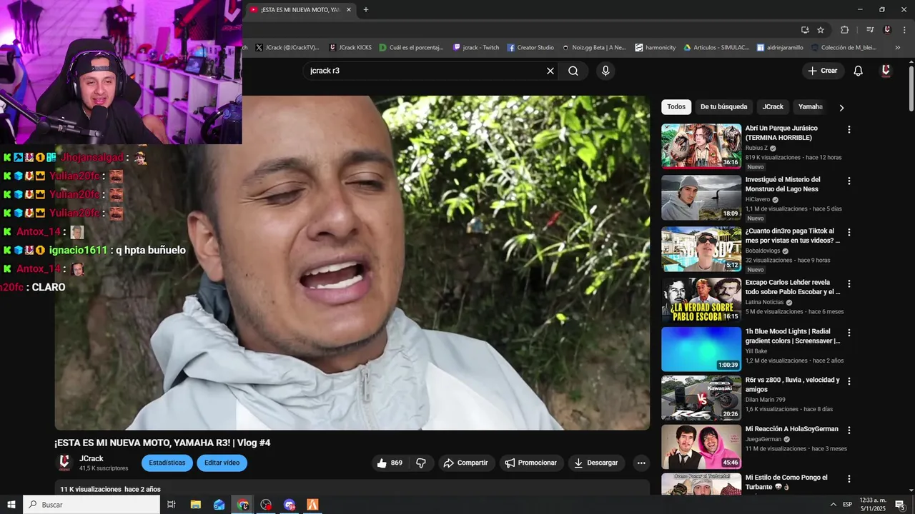
Task: Open File Explorer from taskbar
Action: 196,505
